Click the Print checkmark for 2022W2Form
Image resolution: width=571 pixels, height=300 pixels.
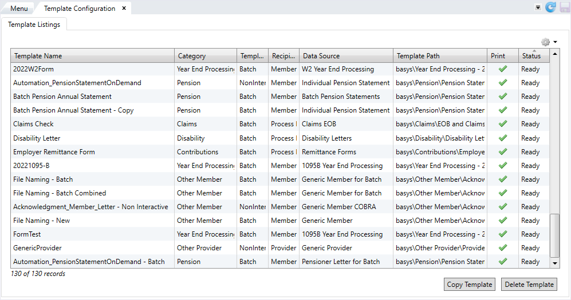coord(503,69)
